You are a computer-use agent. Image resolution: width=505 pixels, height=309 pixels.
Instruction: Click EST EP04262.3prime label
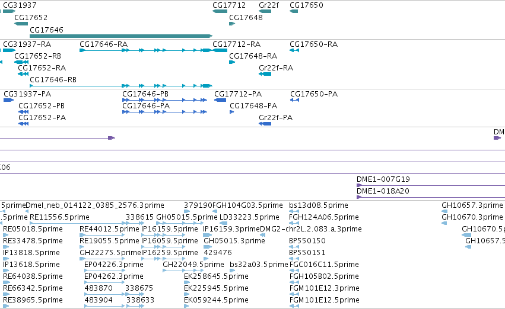click(x=114, y=276)
